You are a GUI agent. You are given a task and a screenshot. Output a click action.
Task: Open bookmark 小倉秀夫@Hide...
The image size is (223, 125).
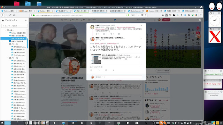(x=18, y=52)
